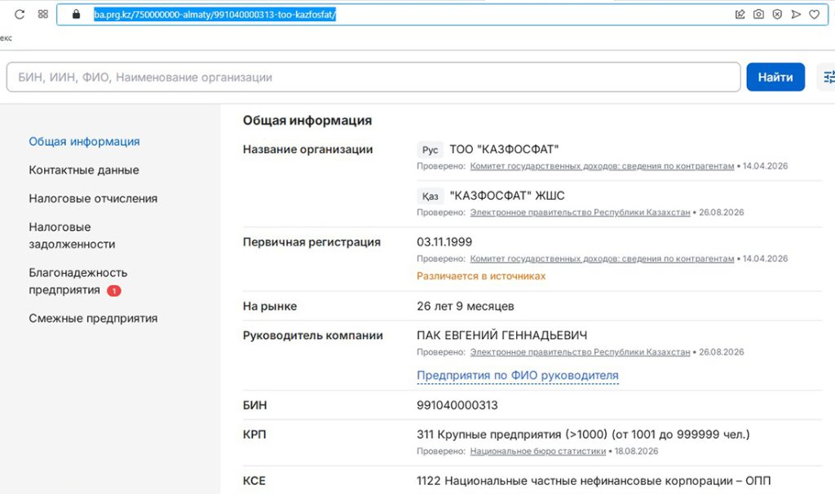Click the 311 Крупные предприятия value
Viewport: 835px width, 494px height.
583,435
